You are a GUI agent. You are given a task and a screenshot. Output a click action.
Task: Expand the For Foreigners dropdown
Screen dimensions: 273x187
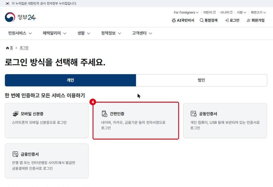pyautogui.click(x=186, y=12)
